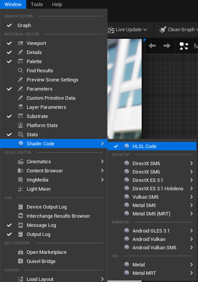Click the Clean Graph broom icon
Image resolution: width=198 pixels, height=282 pixels.
tap(163, 30)
